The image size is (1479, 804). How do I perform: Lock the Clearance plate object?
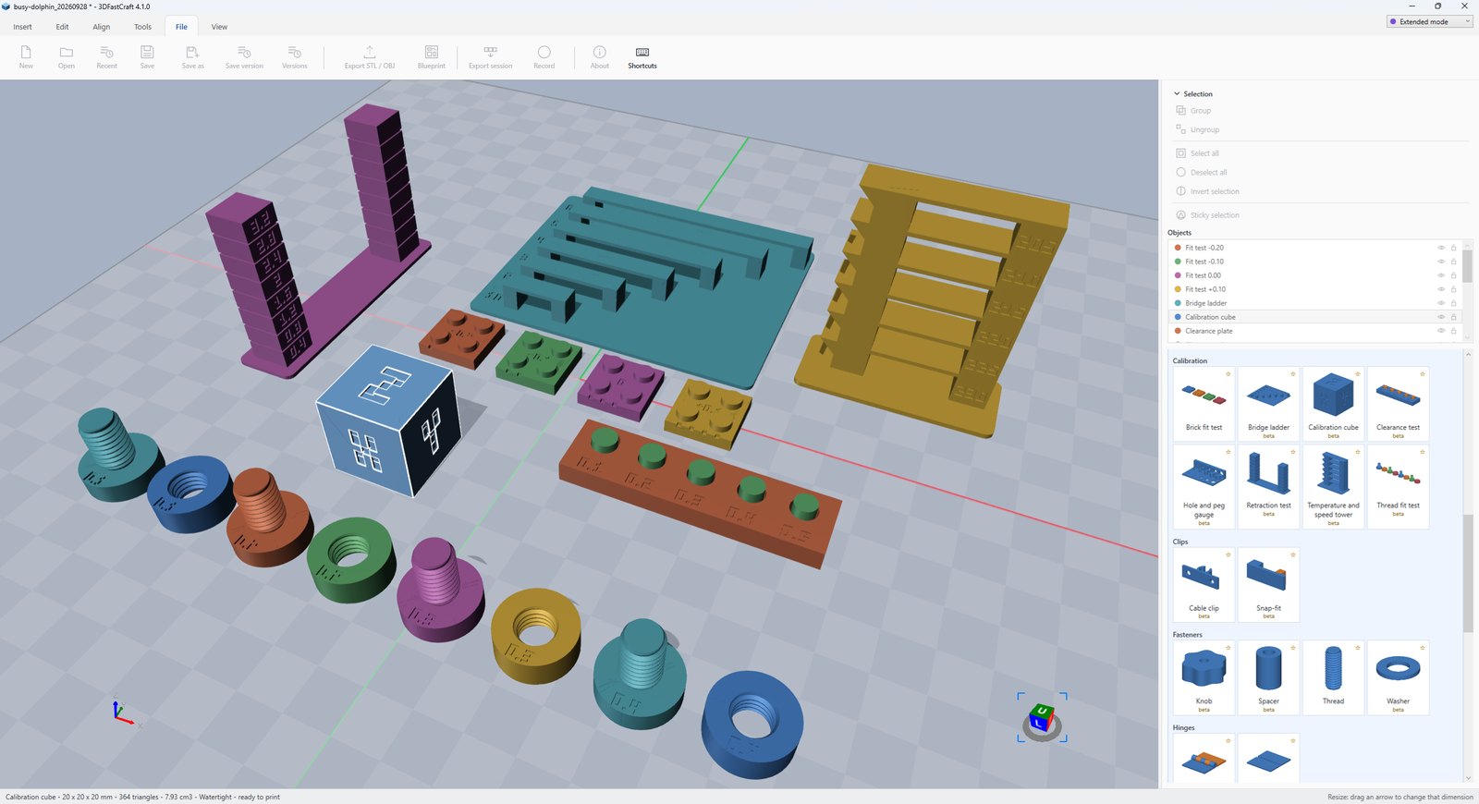(x=1453, y=331)
